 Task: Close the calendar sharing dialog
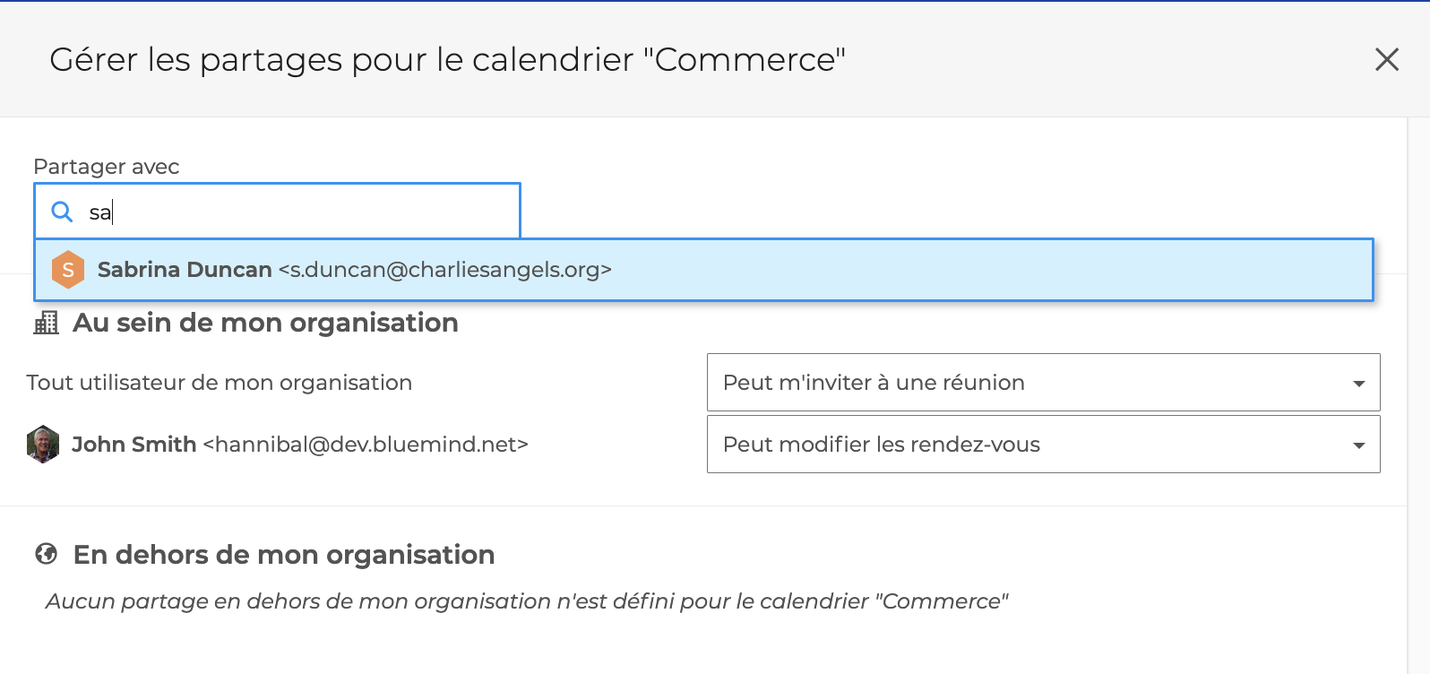pyautogui.click(x=1387, y=59)
